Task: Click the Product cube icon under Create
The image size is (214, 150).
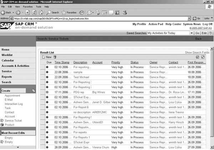Action: 2,125
